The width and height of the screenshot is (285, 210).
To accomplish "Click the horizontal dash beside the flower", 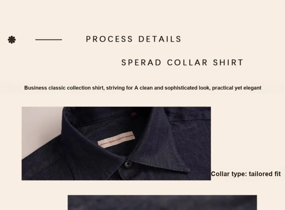I will 49,39.
